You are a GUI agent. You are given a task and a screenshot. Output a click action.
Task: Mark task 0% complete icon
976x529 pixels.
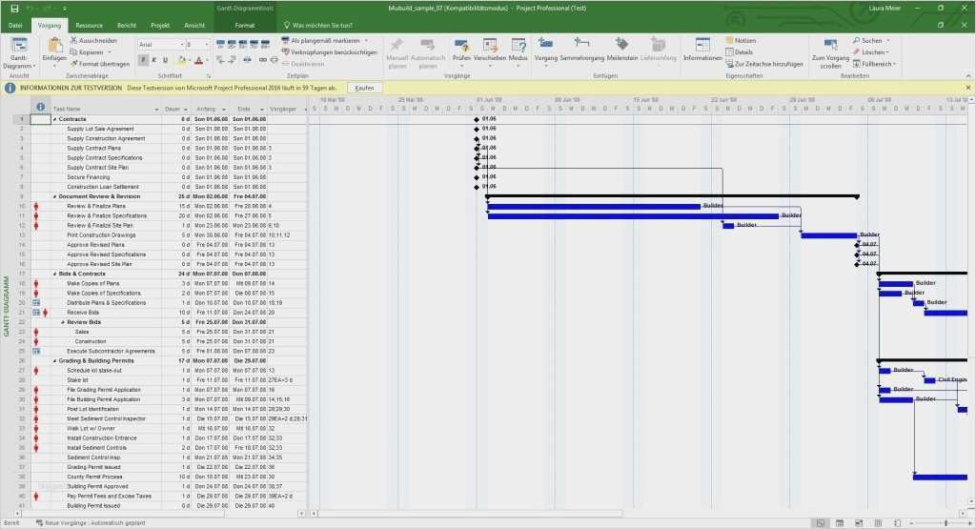click(x=220, y=44)
